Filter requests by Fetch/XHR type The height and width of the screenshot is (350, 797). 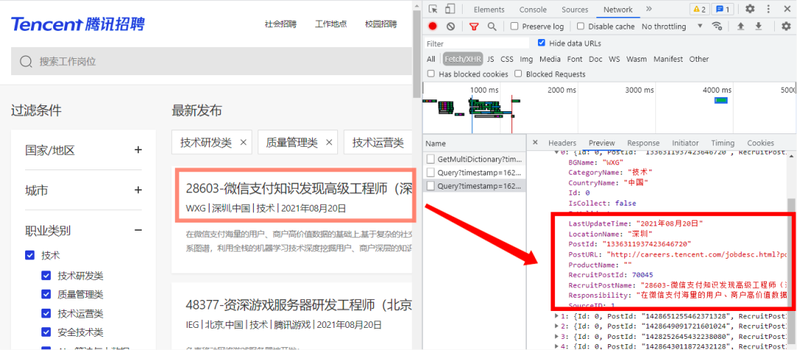pos(463,59)
